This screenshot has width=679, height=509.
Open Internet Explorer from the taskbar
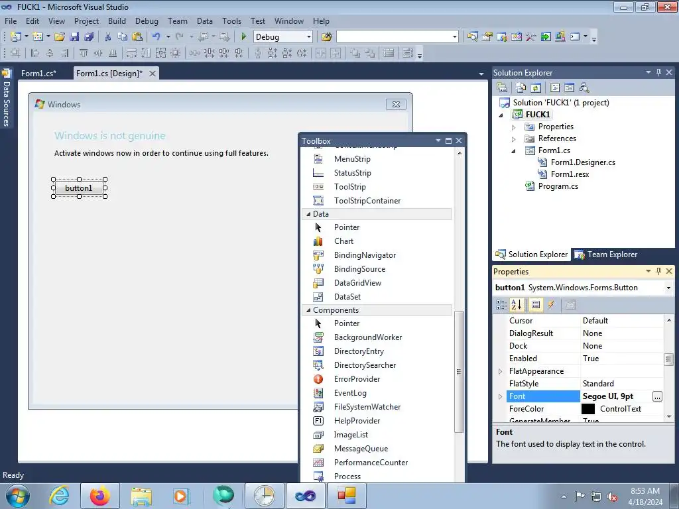click(x=59, y=496)
